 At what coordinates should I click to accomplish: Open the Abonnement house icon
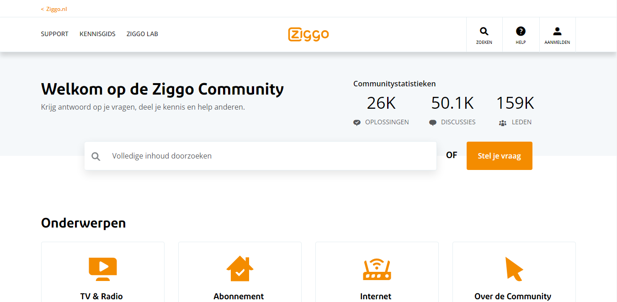pos(240,269)
